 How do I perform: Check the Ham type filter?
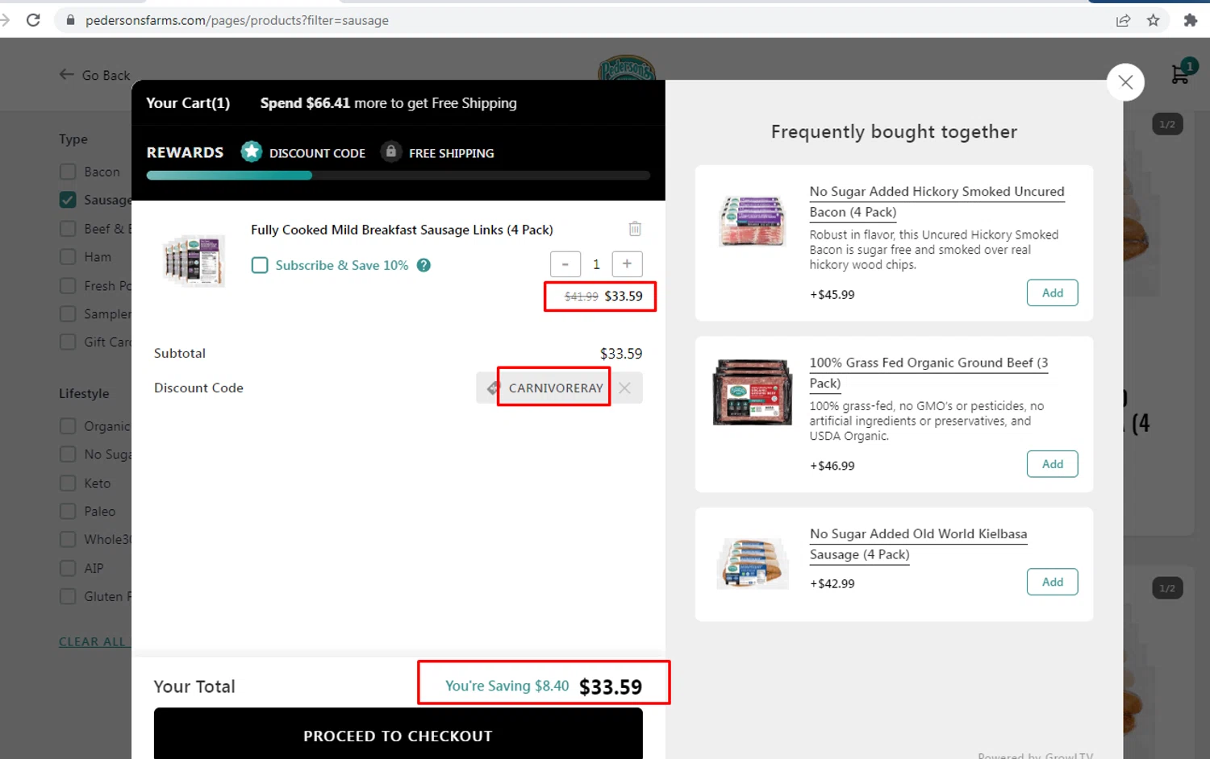click(x=68, y=257)
